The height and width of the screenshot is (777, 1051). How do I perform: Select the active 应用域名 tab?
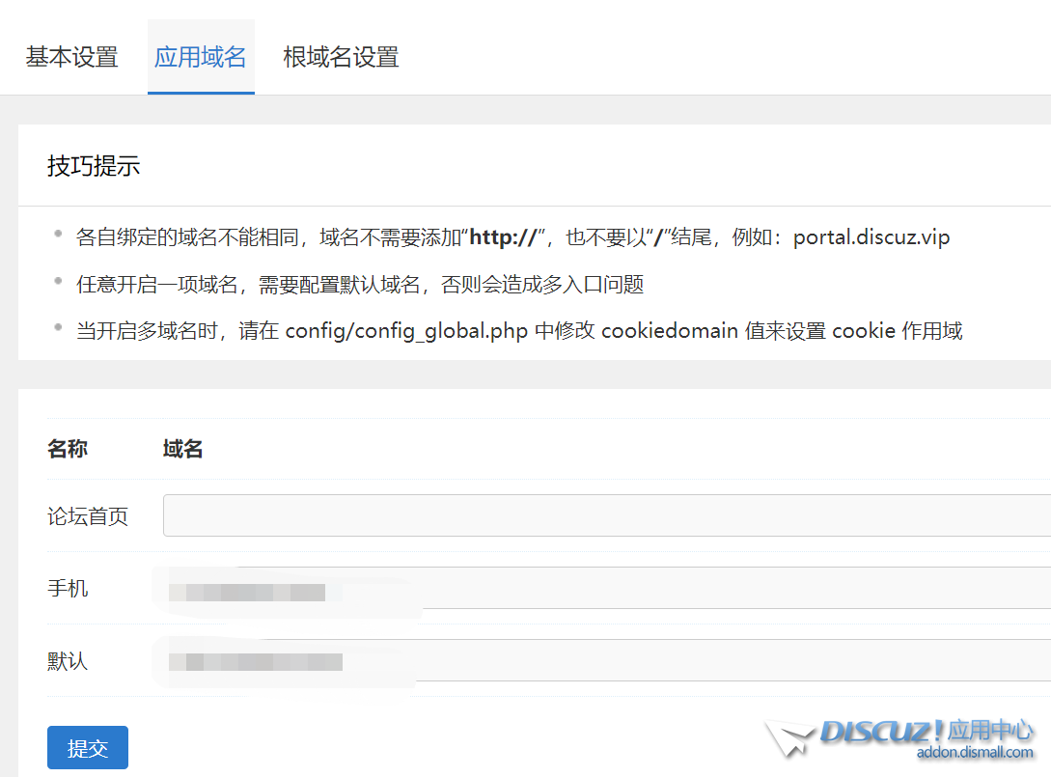(201, 57)
